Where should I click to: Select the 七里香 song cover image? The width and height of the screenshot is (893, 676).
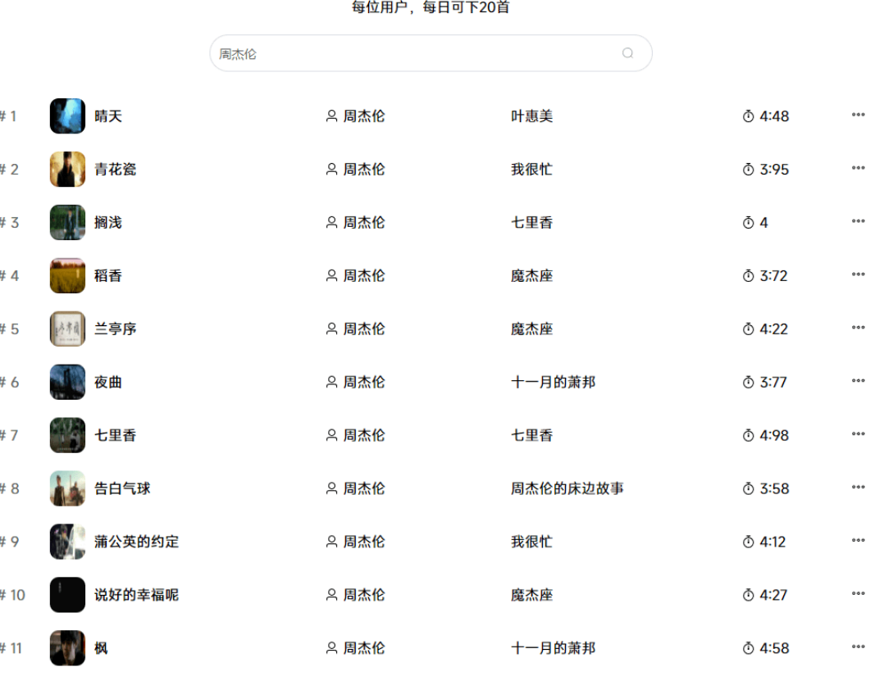tap(67, 435)
